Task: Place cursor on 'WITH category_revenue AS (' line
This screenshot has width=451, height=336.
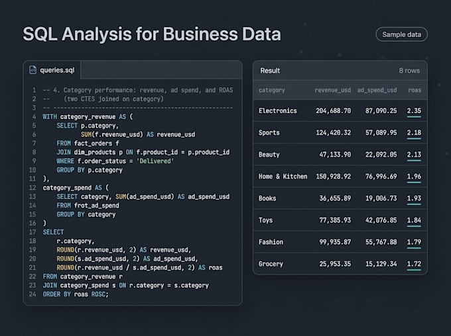Action: coord(88,117)
